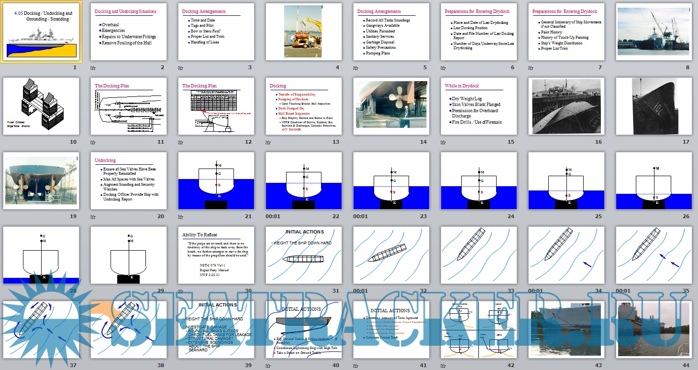The width and height of the screenshot is (698, 370).
Task: Click animation star under slide 13 Docking
Action: tap(268, 142)
